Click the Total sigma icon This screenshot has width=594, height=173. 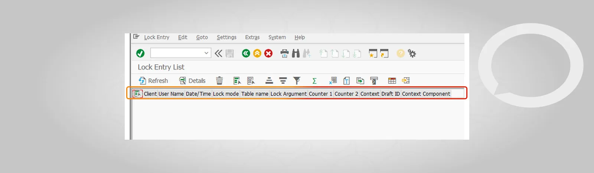coord(314,81)
